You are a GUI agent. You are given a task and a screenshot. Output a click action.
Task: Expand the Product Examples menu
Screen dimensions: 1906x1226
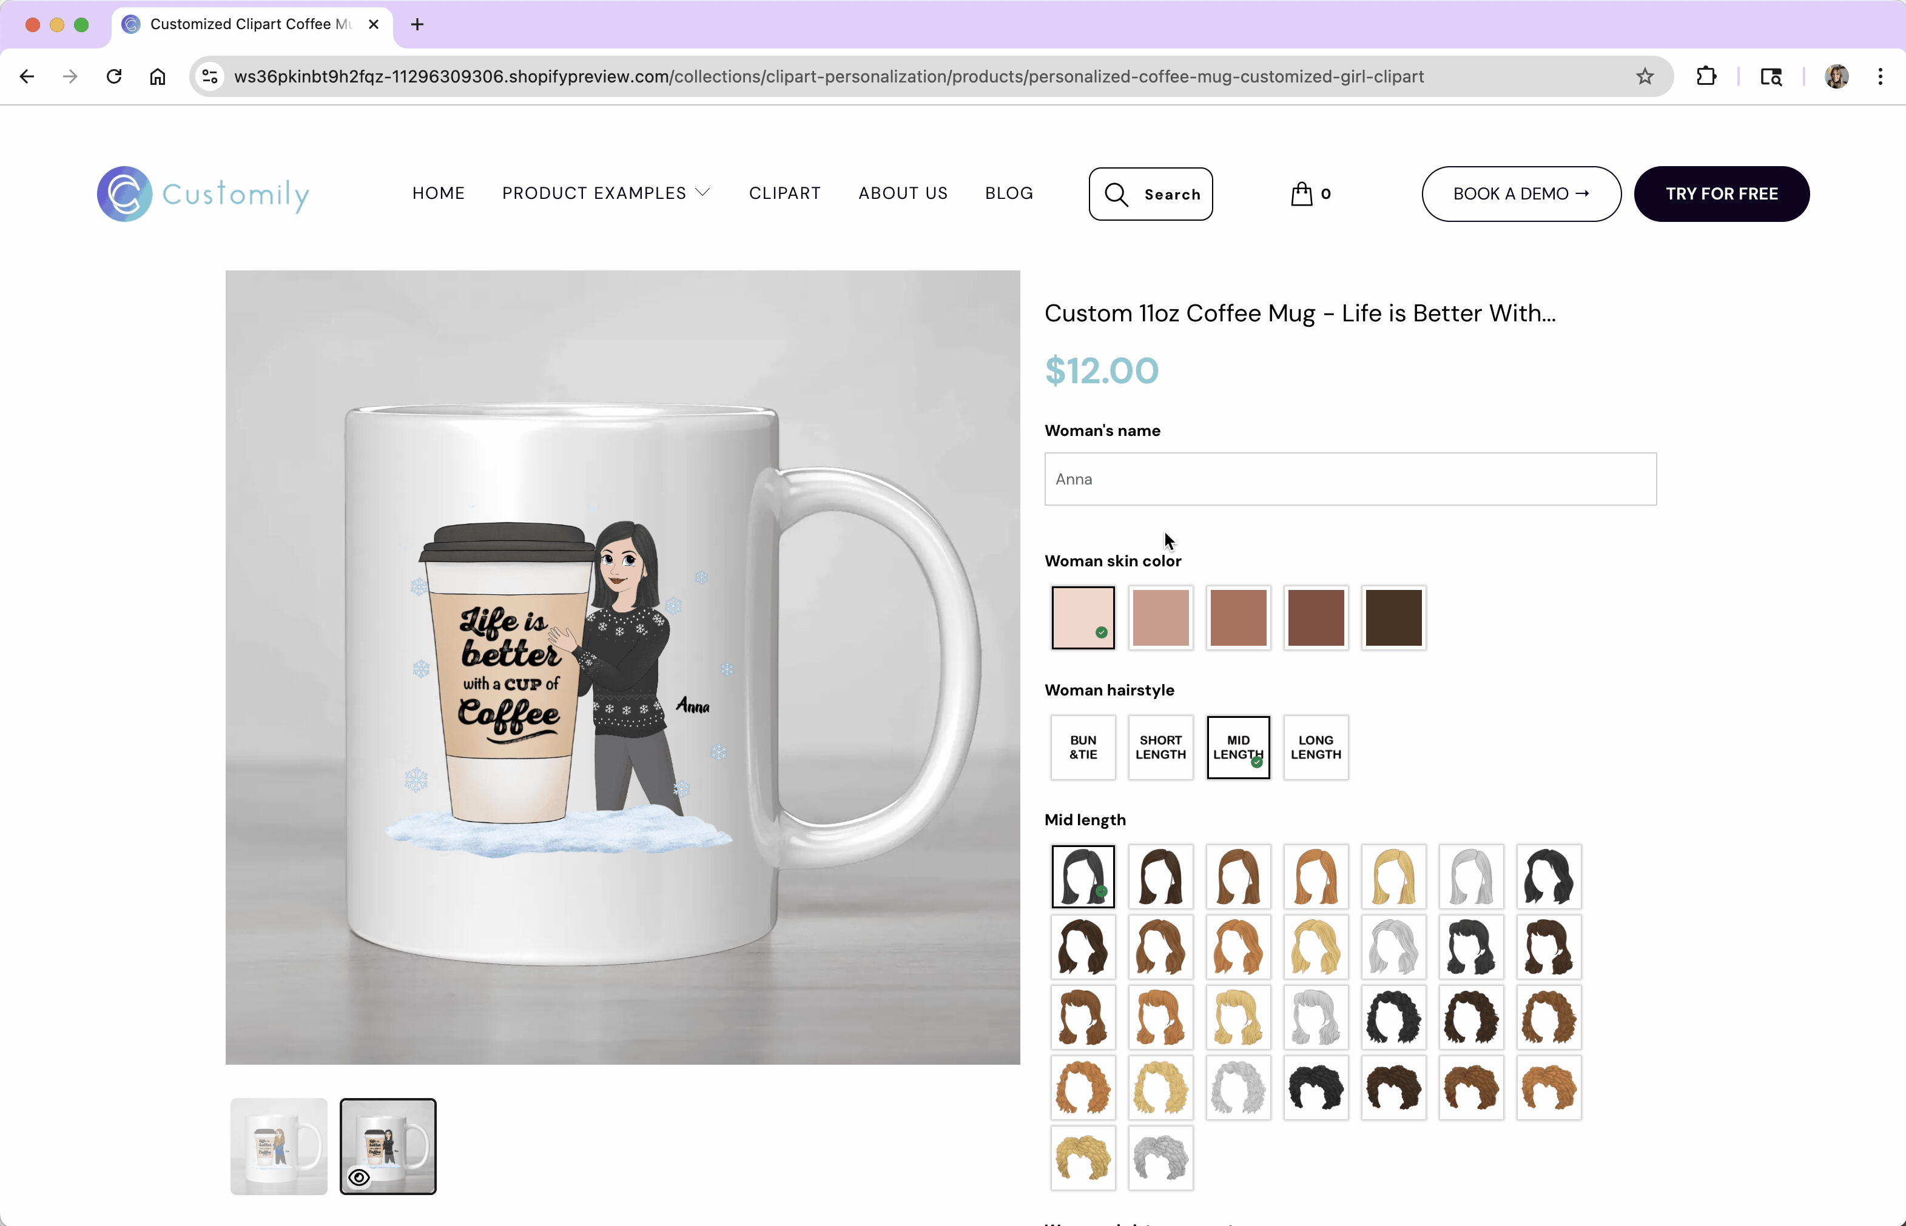[x=605, y=193]
